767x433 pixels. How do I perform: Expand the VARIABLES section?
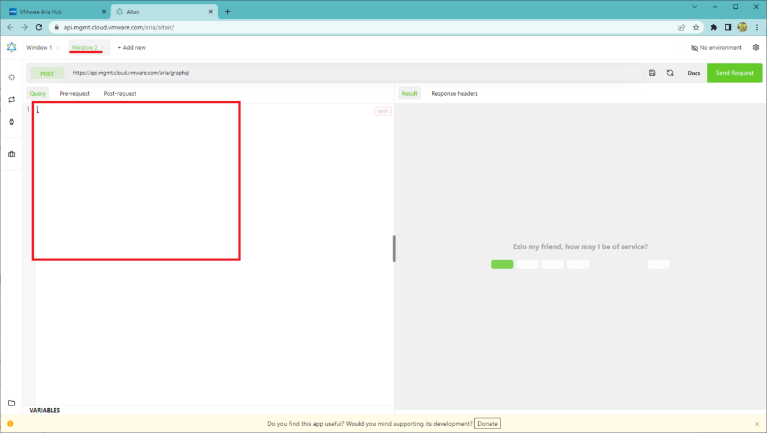pyautogui.click(x=45, y=410)
